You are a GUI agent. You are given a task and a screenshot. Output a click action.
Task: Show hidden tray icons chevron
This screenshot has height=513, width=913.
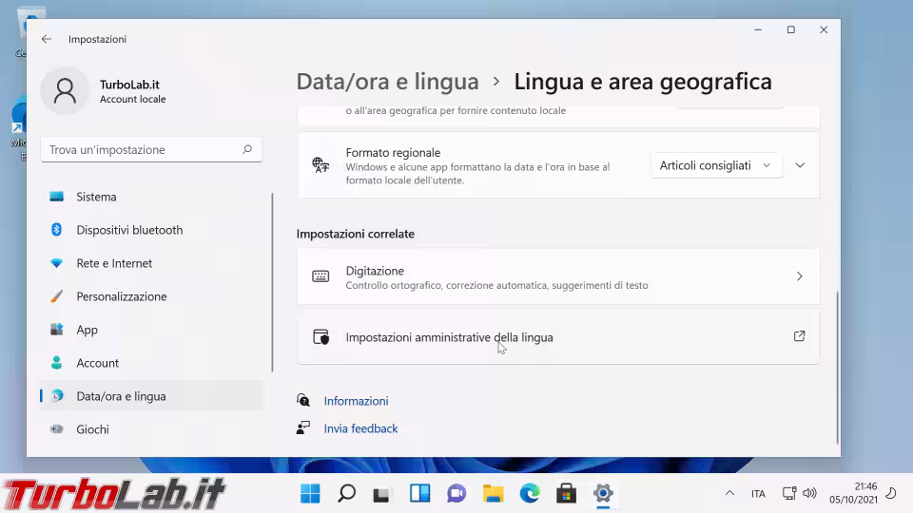729,493
